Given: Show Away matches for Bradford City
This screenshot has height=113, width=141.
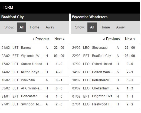Looking at the screenshot, I should [x=50, y=27].
